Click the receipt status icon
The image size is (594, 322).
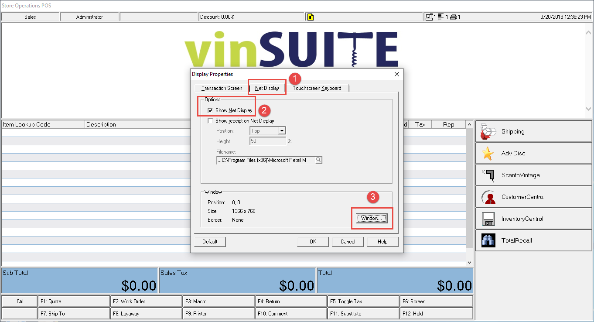pyautogui.click(x=440, y=17)
